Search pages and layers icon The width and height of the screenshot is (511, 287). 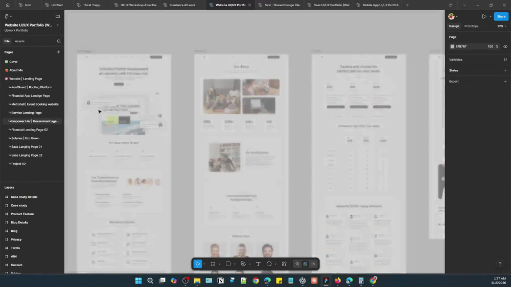tap(59, 41)
